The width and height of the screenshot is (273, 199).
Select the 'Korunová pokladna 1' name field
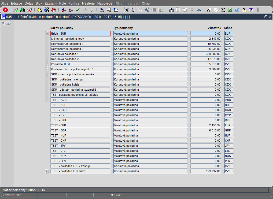(x=80, y=54)
